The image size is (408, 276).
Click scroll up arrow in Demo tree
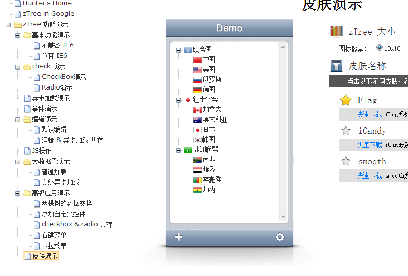coord(283,47)
